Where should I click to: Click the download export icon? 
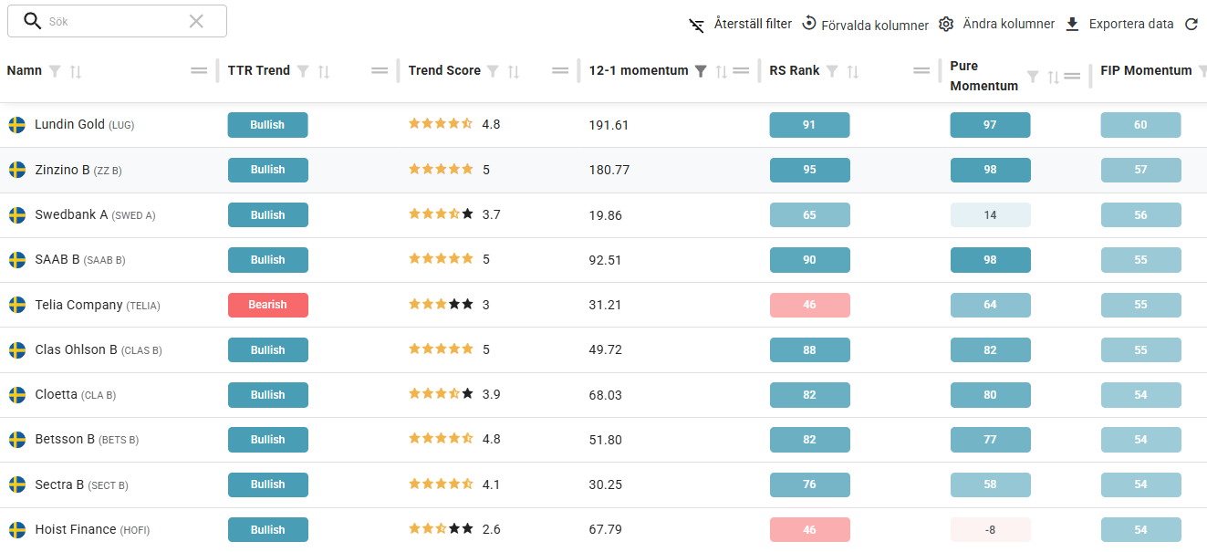(x=1073, y=24)
